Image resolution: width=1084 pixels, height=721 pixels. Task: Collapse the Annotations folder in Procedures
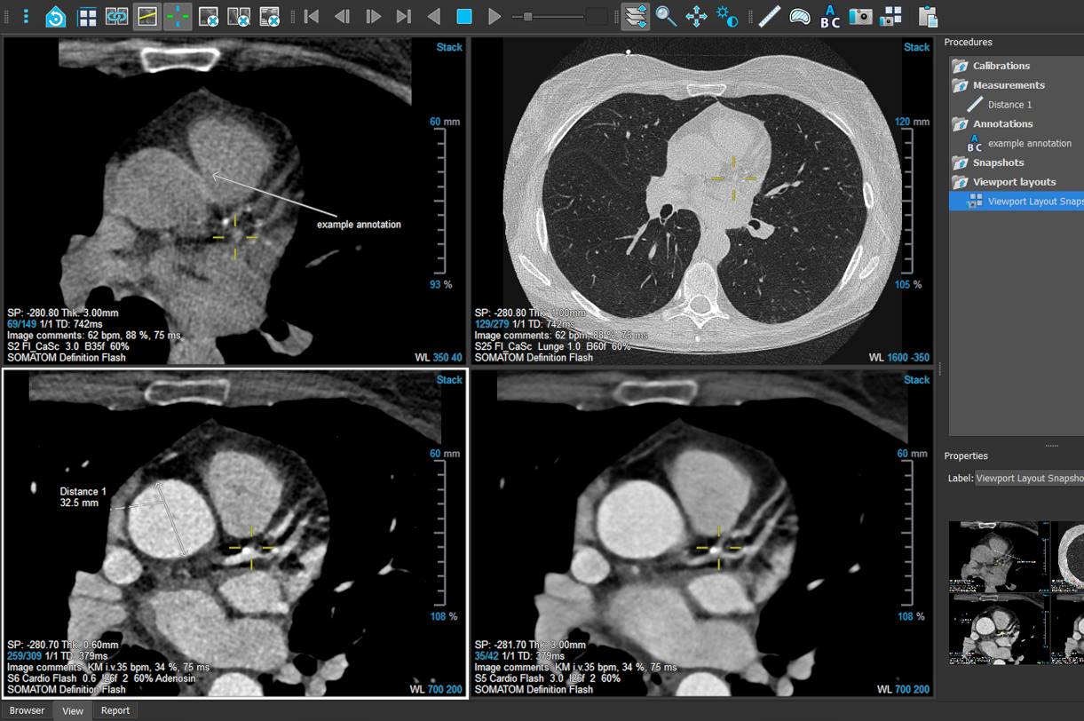click(x=960, y=124)
